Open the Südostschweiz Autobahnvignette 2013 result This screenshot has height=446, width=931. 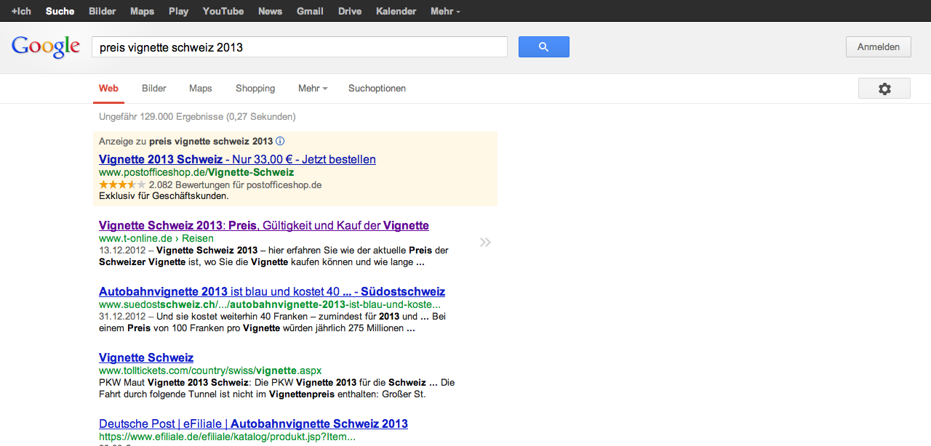(271, 291)
